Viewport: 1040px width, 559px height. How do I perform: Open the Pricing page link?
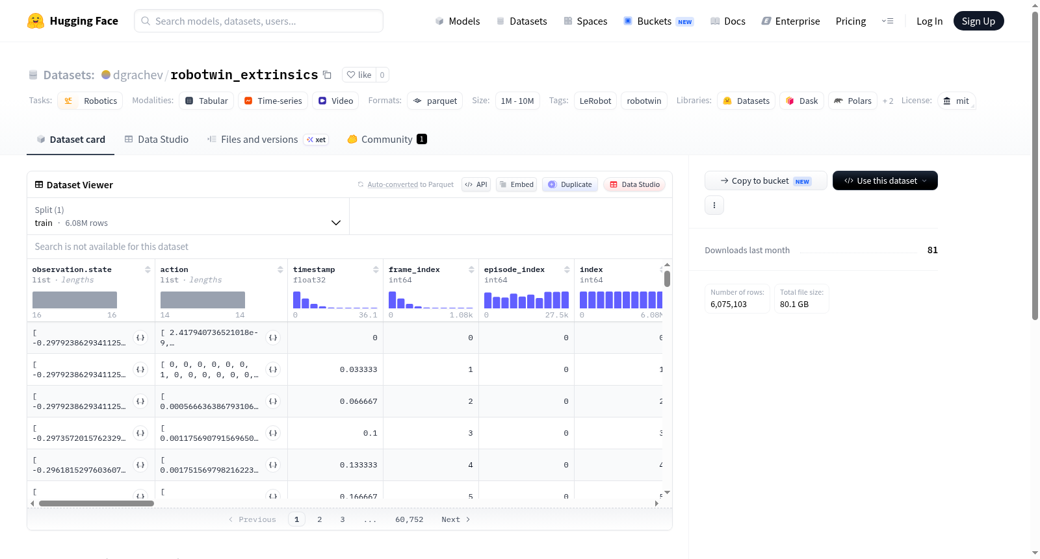851,21
